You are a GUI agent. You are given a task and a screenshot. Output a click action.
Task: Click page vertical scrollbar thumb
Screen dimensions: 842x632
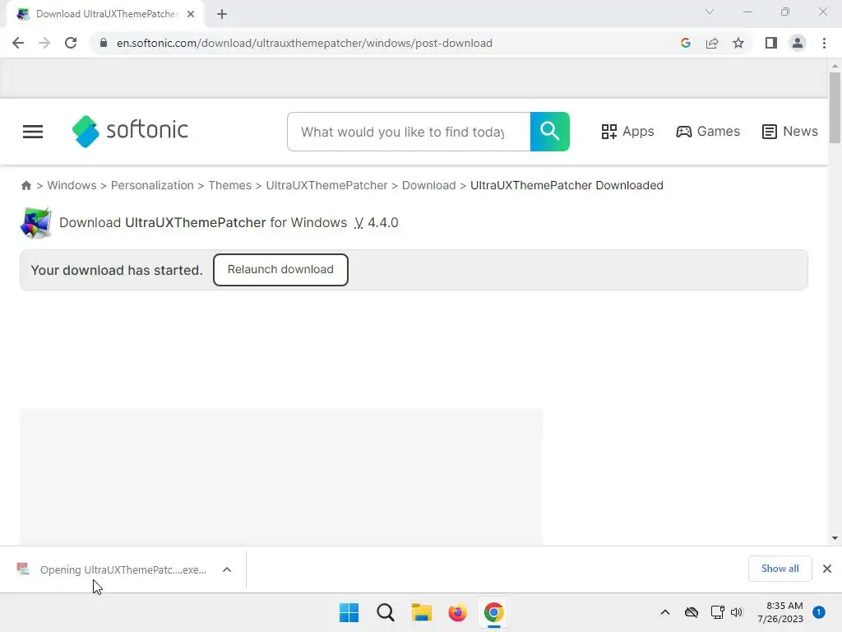[x=835, y=108]
